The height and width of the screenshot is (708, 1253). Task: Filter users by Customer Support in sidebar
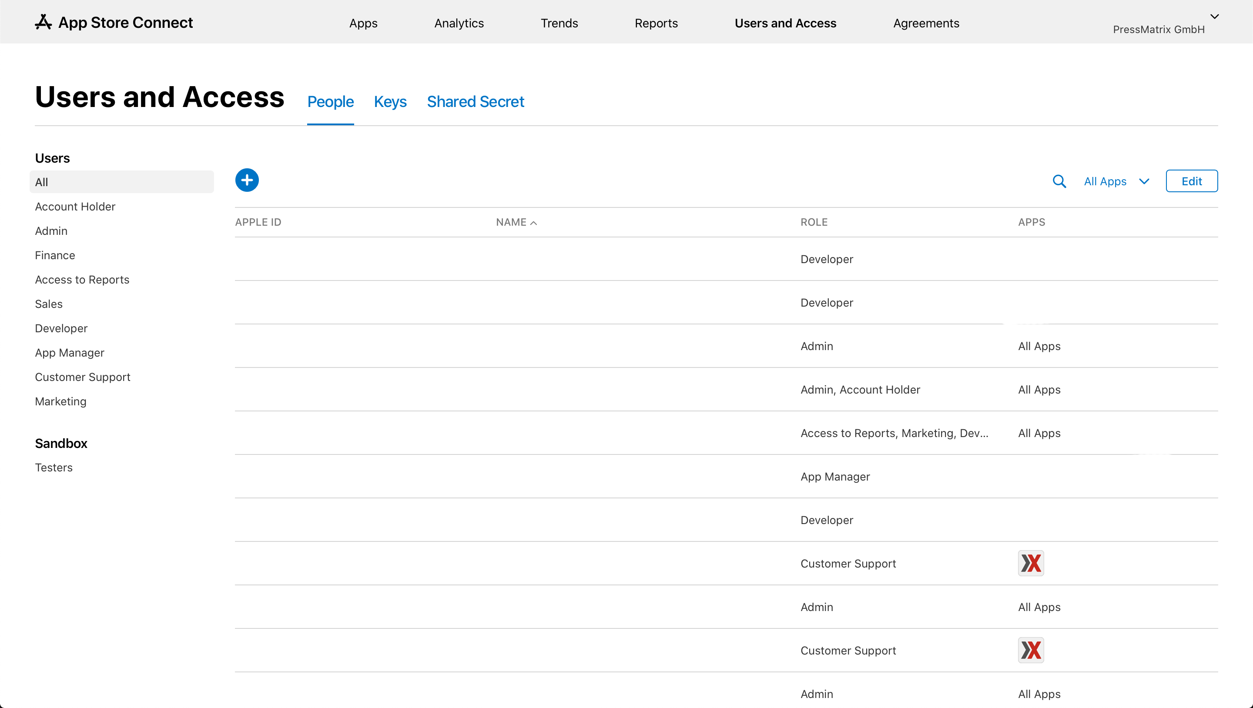pyautogui.click(x=83, y=377)
